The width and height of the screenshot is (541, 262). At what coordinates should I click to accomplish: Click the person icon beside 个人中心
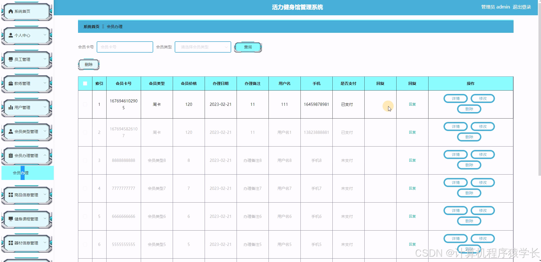tap(11, 35)
